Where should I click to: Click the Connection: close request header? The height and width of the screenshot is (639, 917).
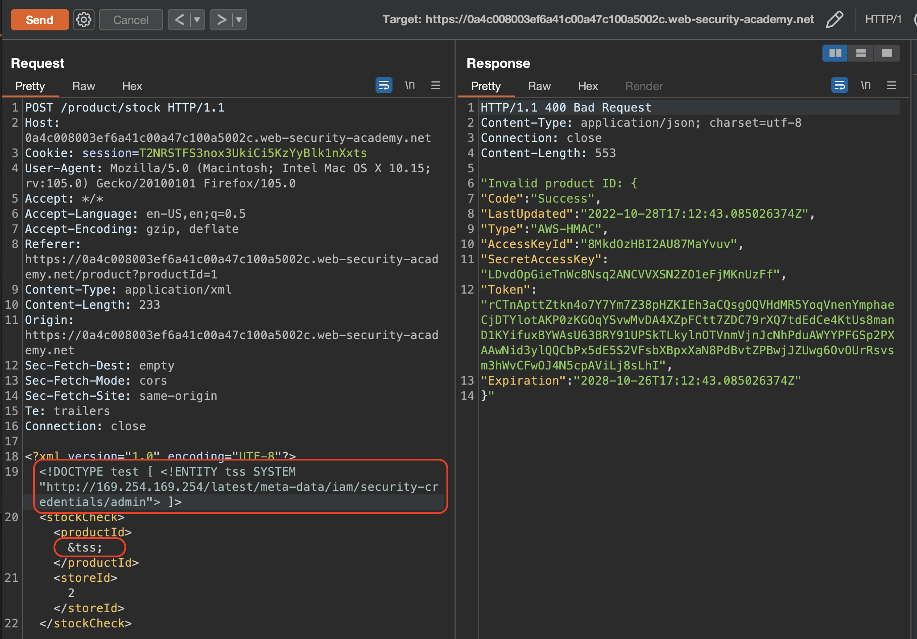[85, 426]
